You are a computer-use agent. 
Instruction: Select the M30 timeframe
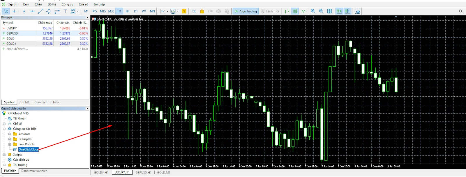pos(111,11)
